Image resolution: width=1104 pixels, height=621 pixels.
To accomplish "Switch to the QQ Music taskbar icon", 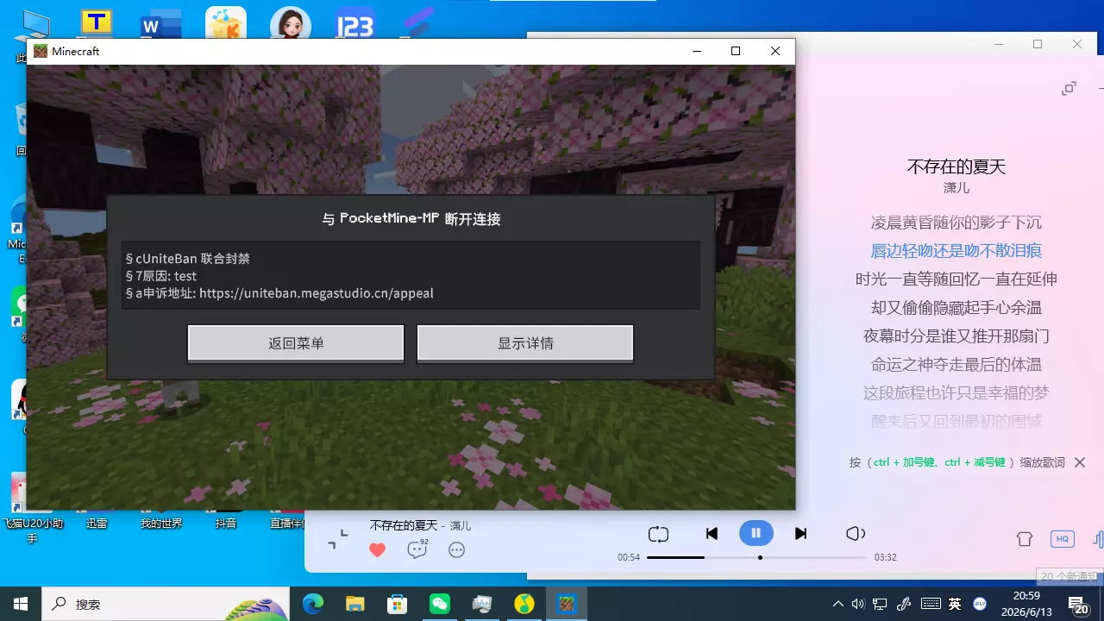I will [x=524, y=604].
